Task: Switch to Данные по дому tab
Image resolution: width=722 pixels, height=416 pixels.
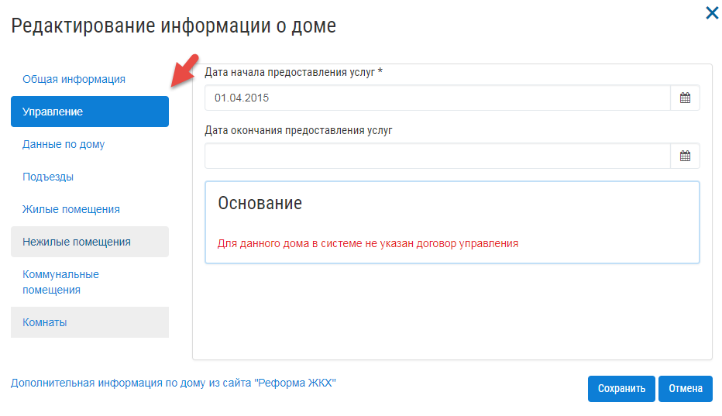Action: (x=64, y=144)
